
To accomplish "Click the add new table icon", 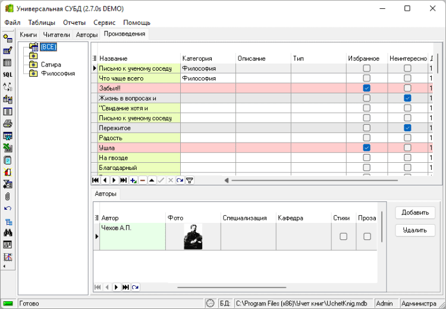I will point(8,39).
